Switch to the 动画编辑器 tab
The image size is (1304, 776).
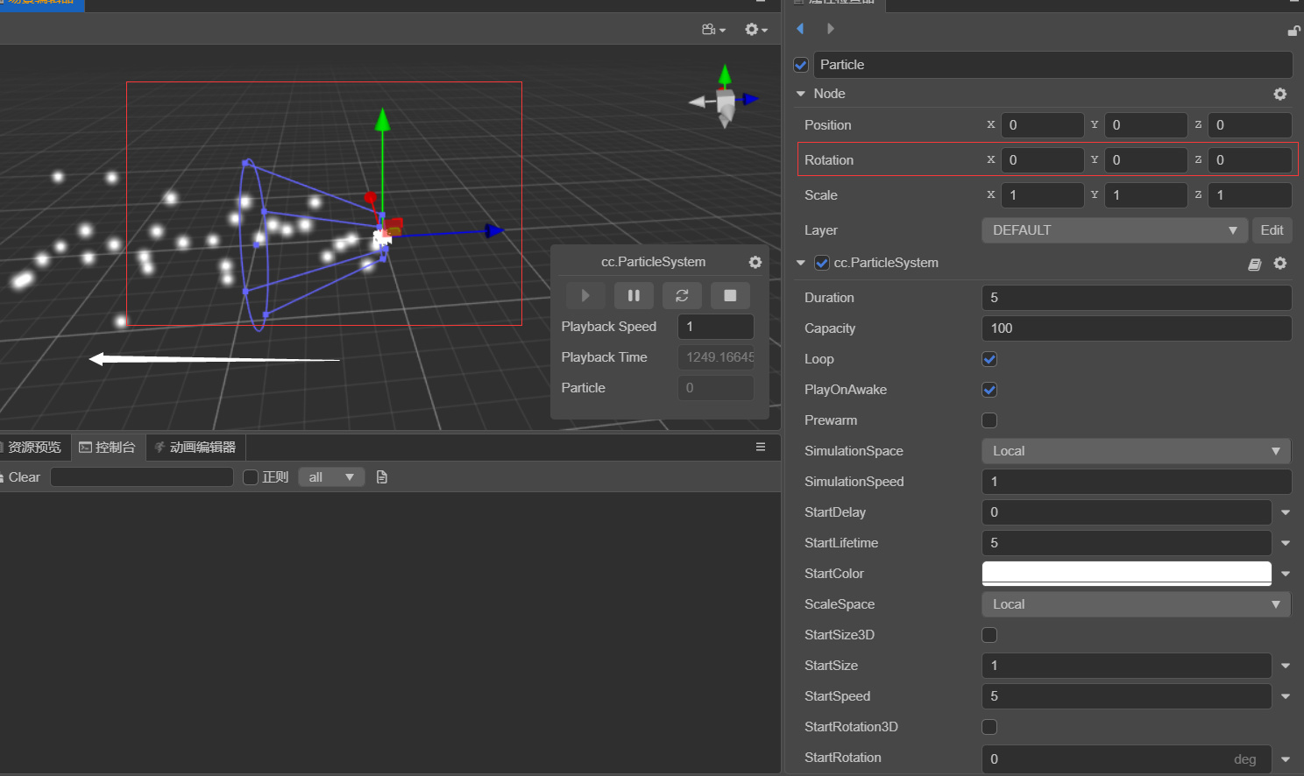coord(195,448)
